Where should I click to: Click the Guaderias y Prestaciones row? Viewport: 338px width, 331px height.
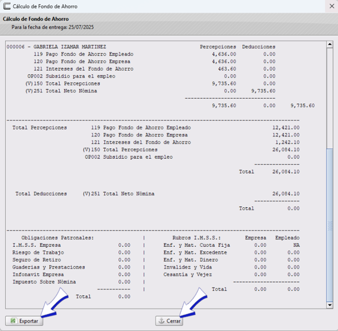pyautogui.click(x=71, y=267)
